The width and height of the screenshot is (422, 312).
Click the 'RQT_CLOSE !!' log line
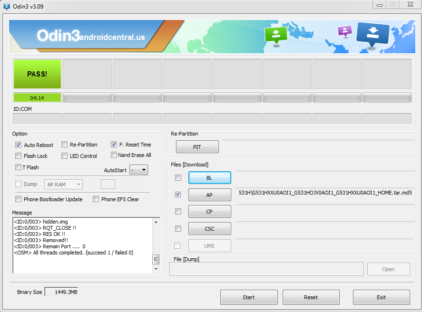45,228
